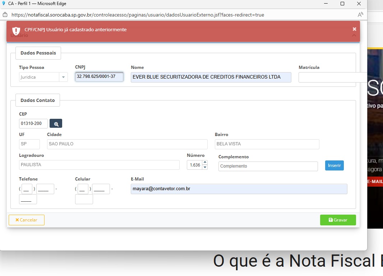The height and width of the screenshot is (276, 383).
Task: Search CEP with magnifier icon button
Action: click(56, 123)
